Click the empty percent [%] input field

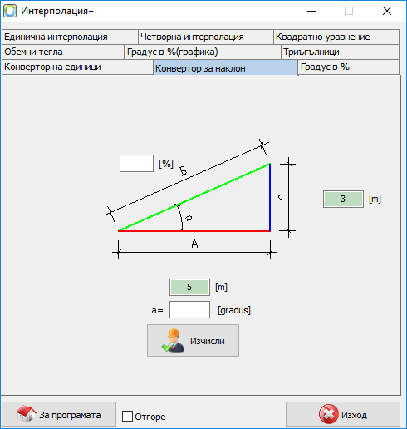click(136, 164)
